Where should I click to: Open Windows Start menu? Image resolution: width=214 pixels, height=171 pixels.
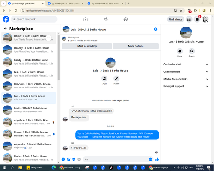tap(4, 168)
